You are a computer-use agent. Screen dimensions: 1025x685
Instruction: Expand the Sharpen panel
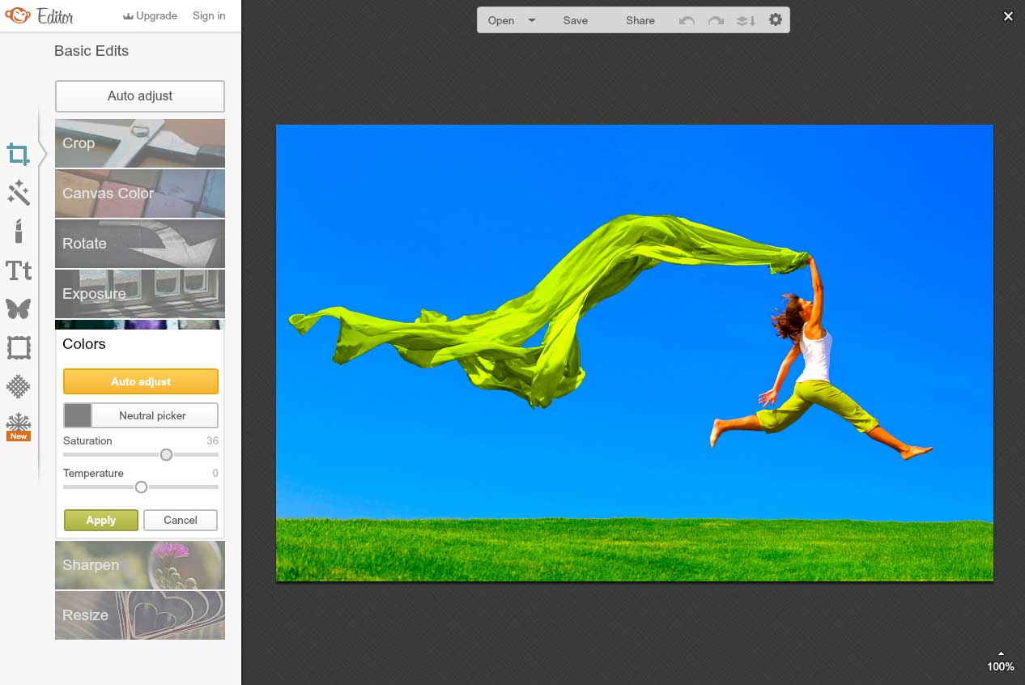click(139, 565)
